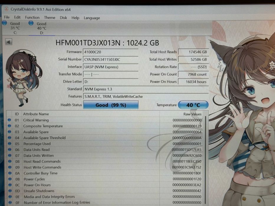
Task: Open the File menu
Action: coord(7,17)
